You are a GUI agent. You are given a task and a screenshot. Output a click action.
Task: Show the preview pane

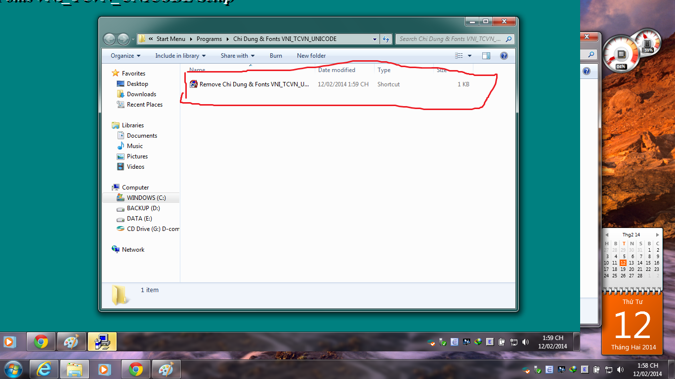[486, 56]
